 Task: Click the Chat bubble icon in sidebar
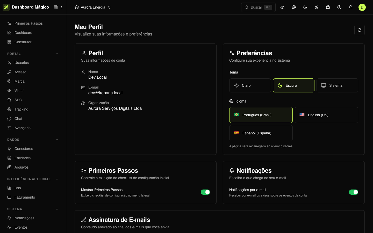(x=9, y=119)
